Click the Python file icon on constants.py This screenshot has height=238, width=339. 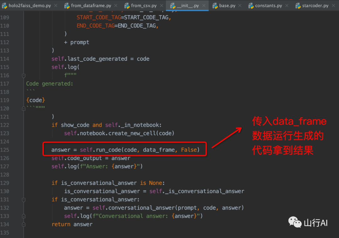[x=251, y=6]
